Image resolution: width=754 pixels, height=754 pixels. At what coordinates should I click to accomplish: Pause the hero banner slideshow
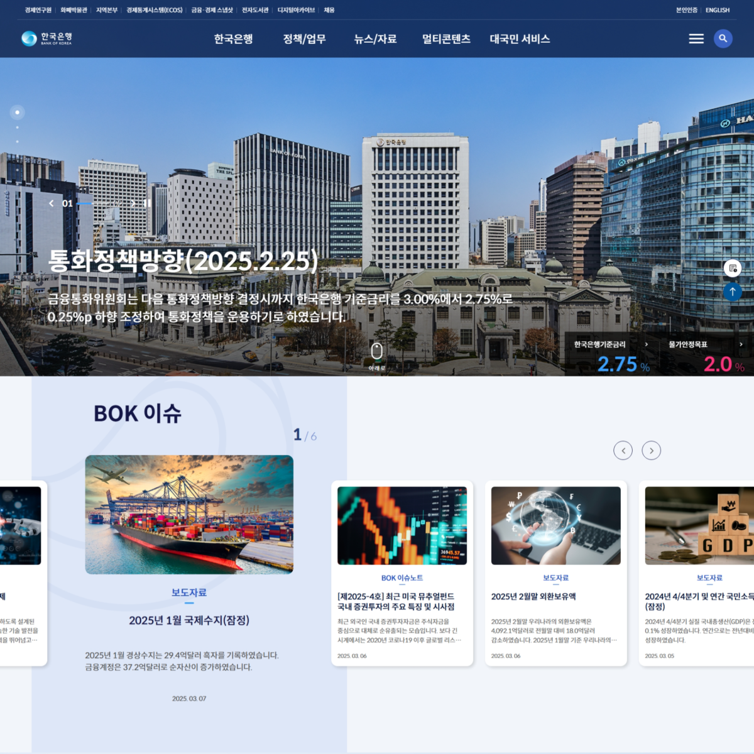(x=147, y=204)
